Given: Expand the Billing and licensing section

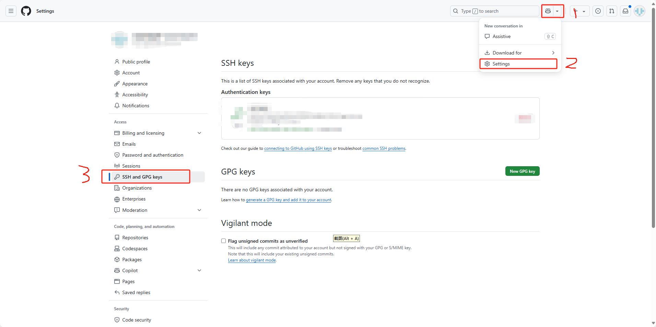Looking at the screenshot, I should point(199,133).
